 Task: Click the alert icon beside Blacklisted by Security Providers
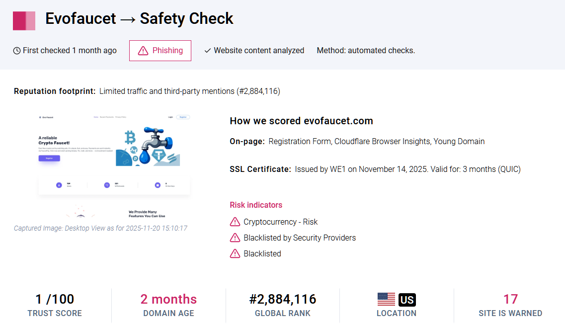pos(235,238)
